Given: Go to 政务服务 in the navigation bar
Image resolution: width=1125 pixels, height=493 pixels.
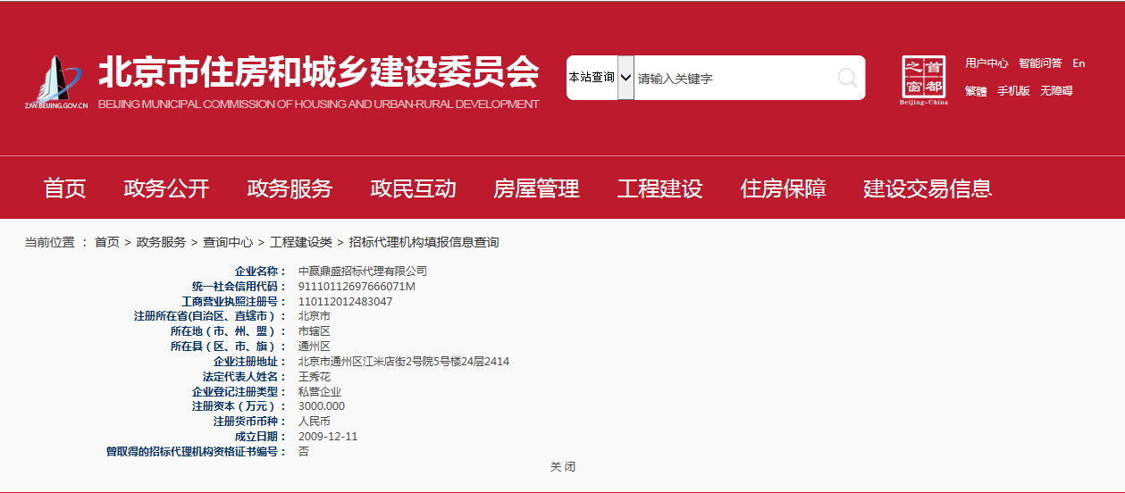Looking at the screenshot, I should tap(290, 188).
